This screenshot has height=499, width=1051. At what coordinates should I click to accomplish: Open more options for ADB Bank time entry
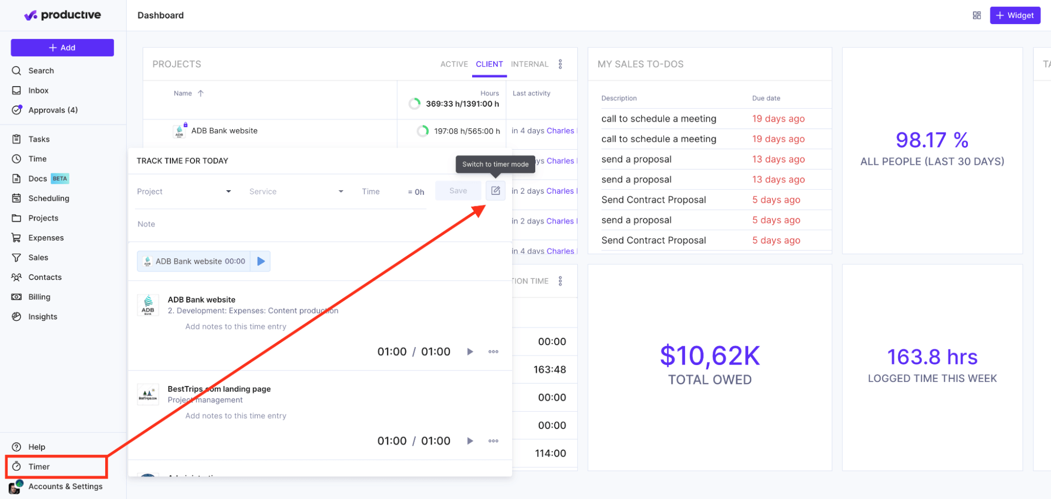click(493, 351)
